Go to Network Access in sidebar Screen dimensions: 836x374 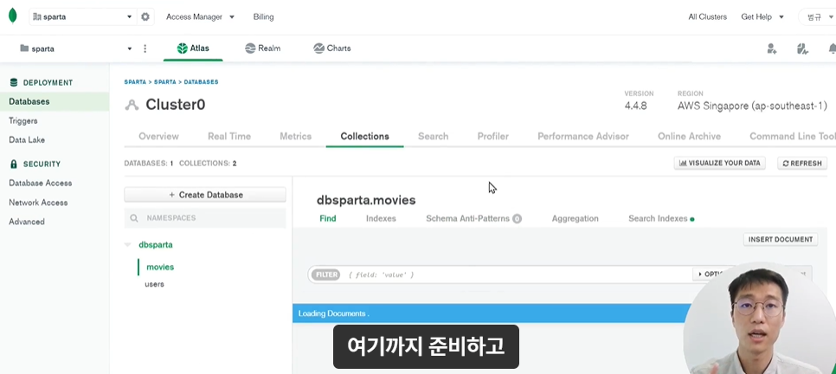coord(38,203)
